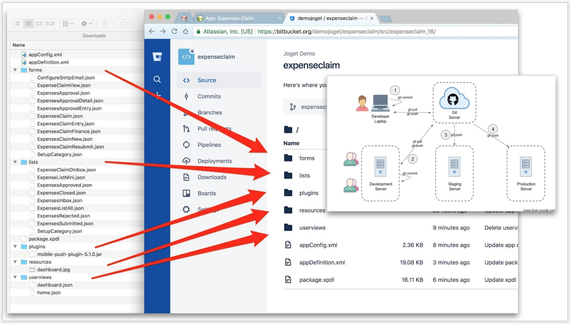The image size is (571, 324).
Task: Open the branch selector dropdown
Action: pos(305,107)
